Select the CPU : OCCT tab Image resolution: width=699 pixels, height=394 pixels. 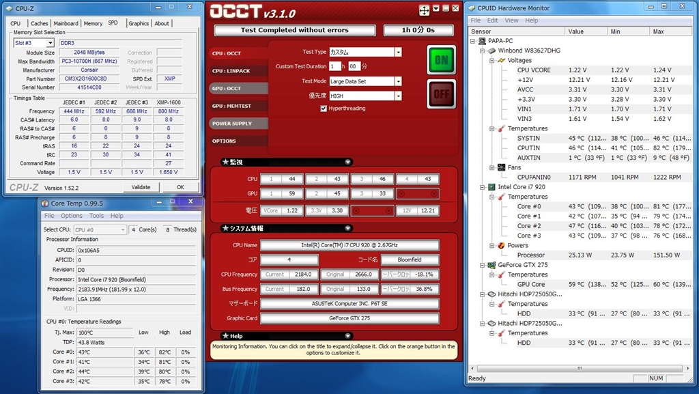(x=239, y=53)
